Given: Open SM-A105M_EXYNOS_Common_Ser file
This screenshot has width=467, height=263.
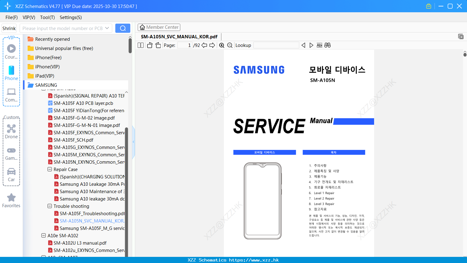Looking at the screenshot, I should coord(89,154).
